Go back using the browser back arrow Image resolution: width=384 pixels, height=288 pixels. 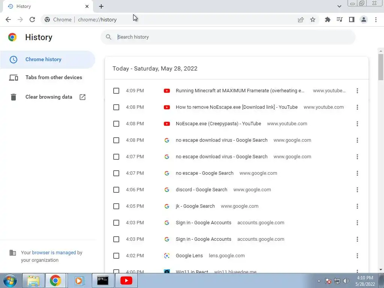click(x=8, y=19)
